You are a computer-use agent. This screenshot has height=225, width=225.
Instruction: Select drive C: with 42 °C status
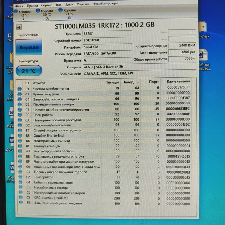click(23, 15)
